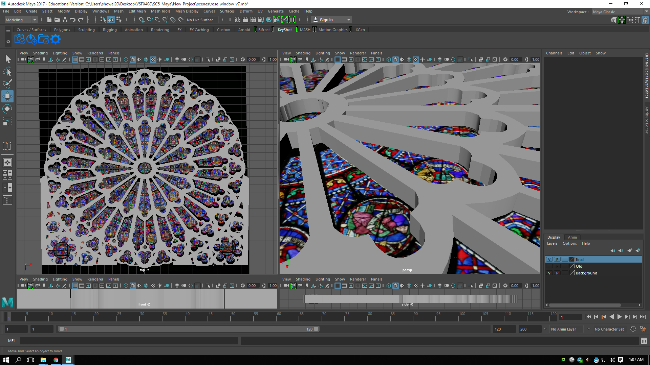
Task: Create layer from selected objects
Action: pos(638,250)
